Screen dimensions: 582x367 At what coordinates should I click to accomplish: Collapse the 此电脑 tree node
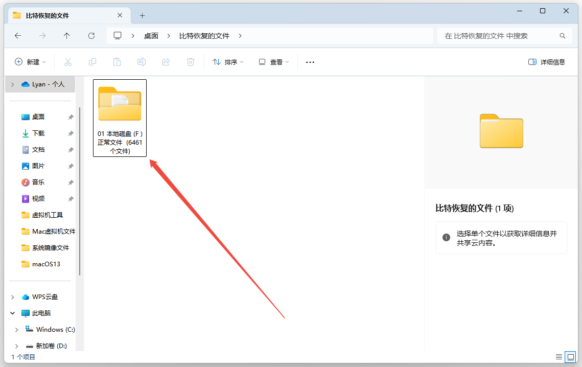[13, 313]
